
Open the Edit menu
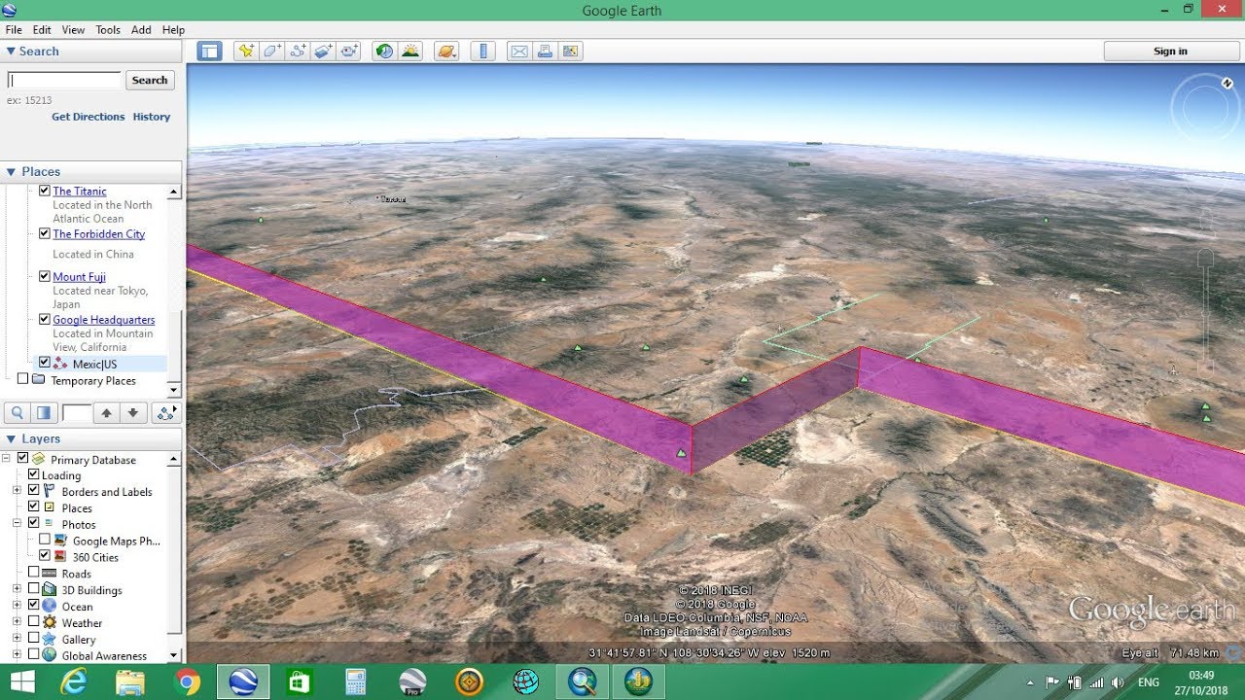[42, 30]
